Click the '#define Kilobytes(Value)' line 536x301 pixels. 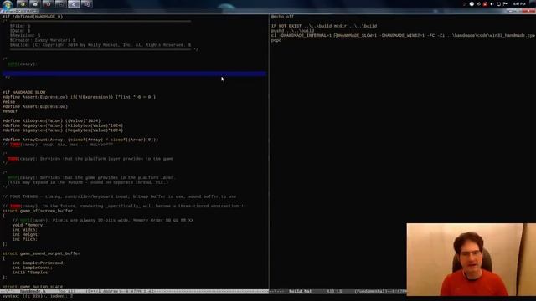coord(51,120)
